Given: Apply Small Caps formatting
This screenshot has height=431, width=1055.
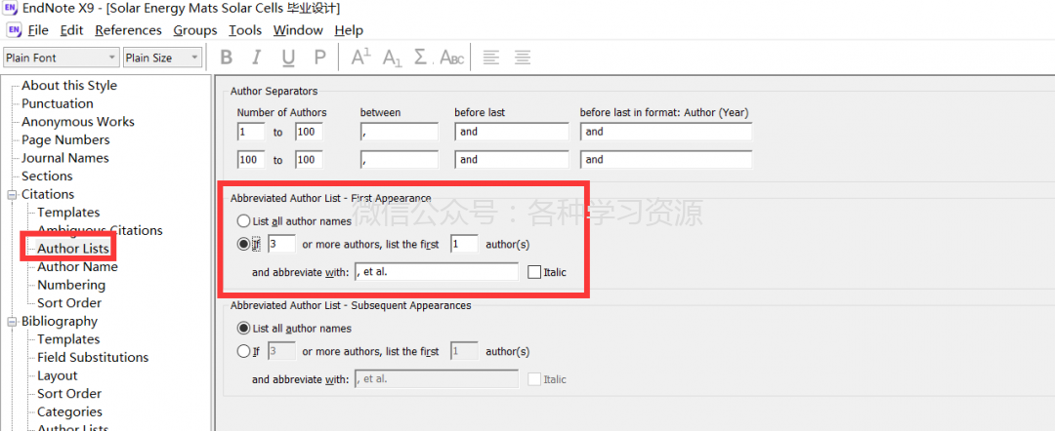Looking at the screenshot, I should point(452,59).
